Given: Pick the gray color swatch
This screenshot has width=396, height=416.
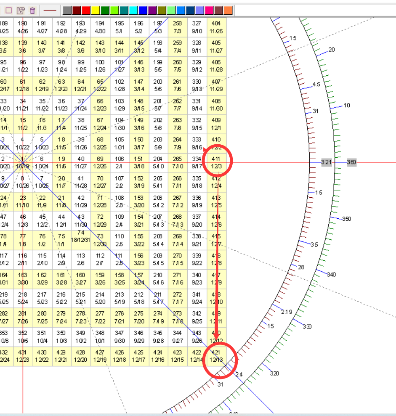Looking at the screenshot, I should pos(67,11).
